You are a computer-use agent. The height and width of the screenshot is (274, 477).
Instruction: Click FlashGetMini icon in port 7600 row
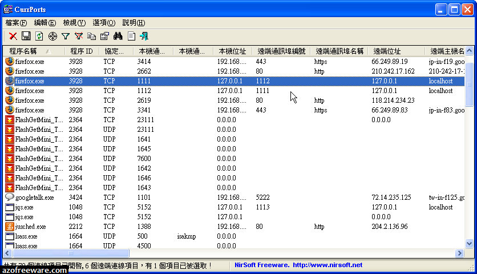[x=10, y=159]
